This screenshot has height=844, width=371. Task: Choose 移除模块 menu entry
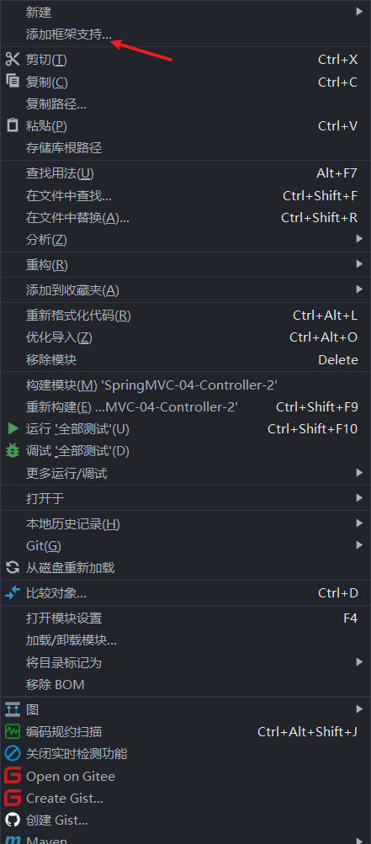[x=185, y=359]
